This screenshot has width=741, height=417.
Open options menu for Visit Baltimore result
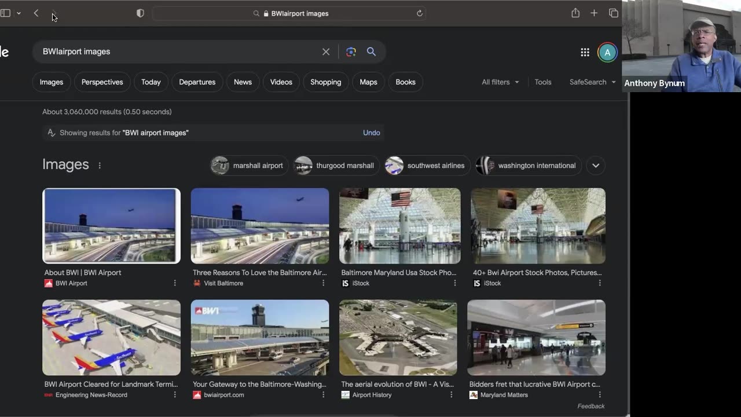point(323,283)
